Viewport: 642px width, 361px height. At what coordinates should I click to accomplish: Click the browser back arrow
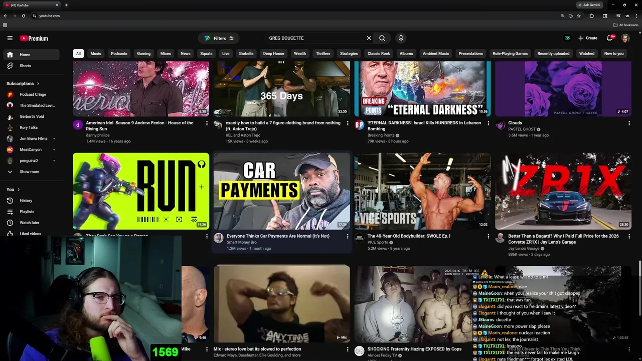(5, 16)
